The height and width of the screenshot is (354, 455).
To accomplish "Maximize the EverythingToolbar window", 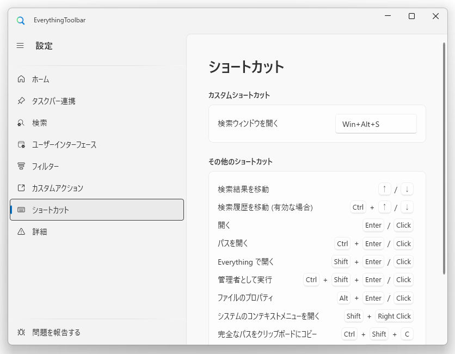I will [411, 16].
